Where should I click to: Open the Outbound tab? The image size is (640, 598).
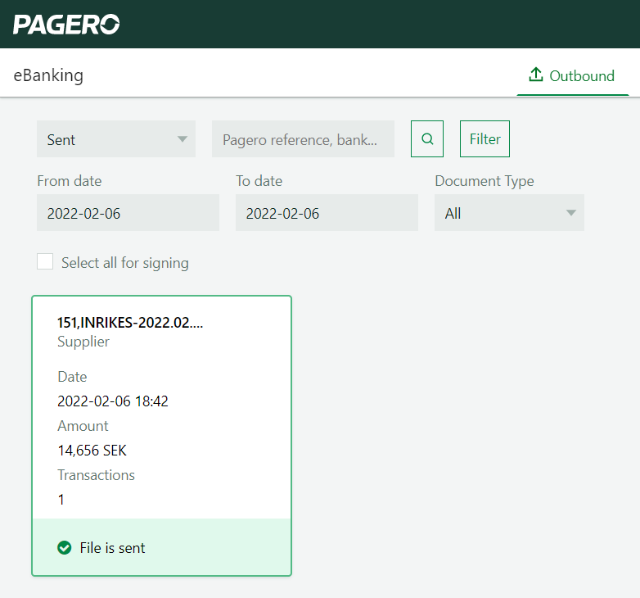(x=572, y=75)
